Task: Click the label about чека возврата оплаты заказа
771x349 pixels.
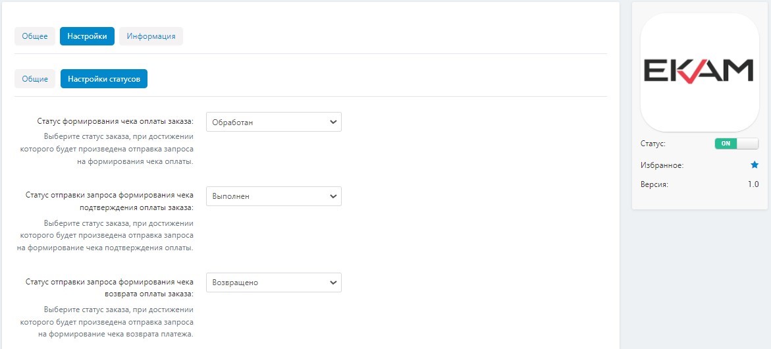Action: pos(109,288)
